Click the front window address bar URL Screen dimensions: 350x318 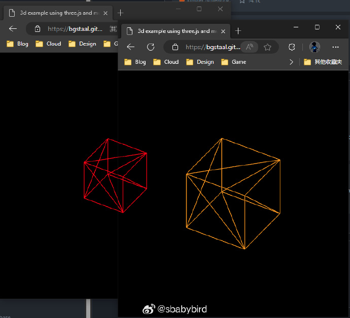tap(213, 47)
